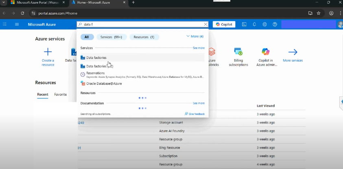Close the Home - Microsoft Azure tab
This screenshot has height=169, width=343.
[x=124, y=2]
